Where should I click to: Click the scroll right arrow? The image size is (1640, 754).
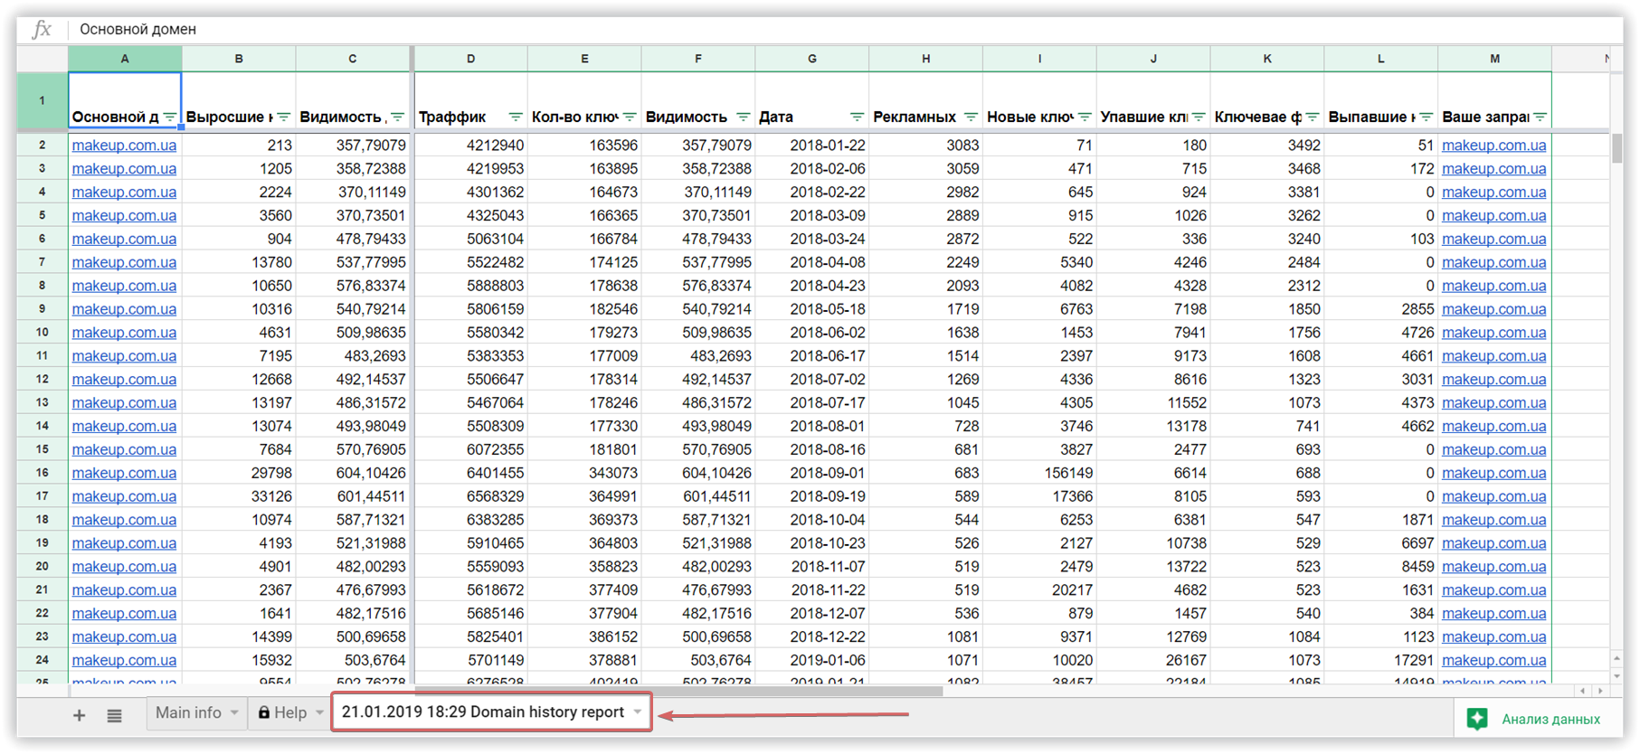pyautogui.click(x=1600, y=691)
